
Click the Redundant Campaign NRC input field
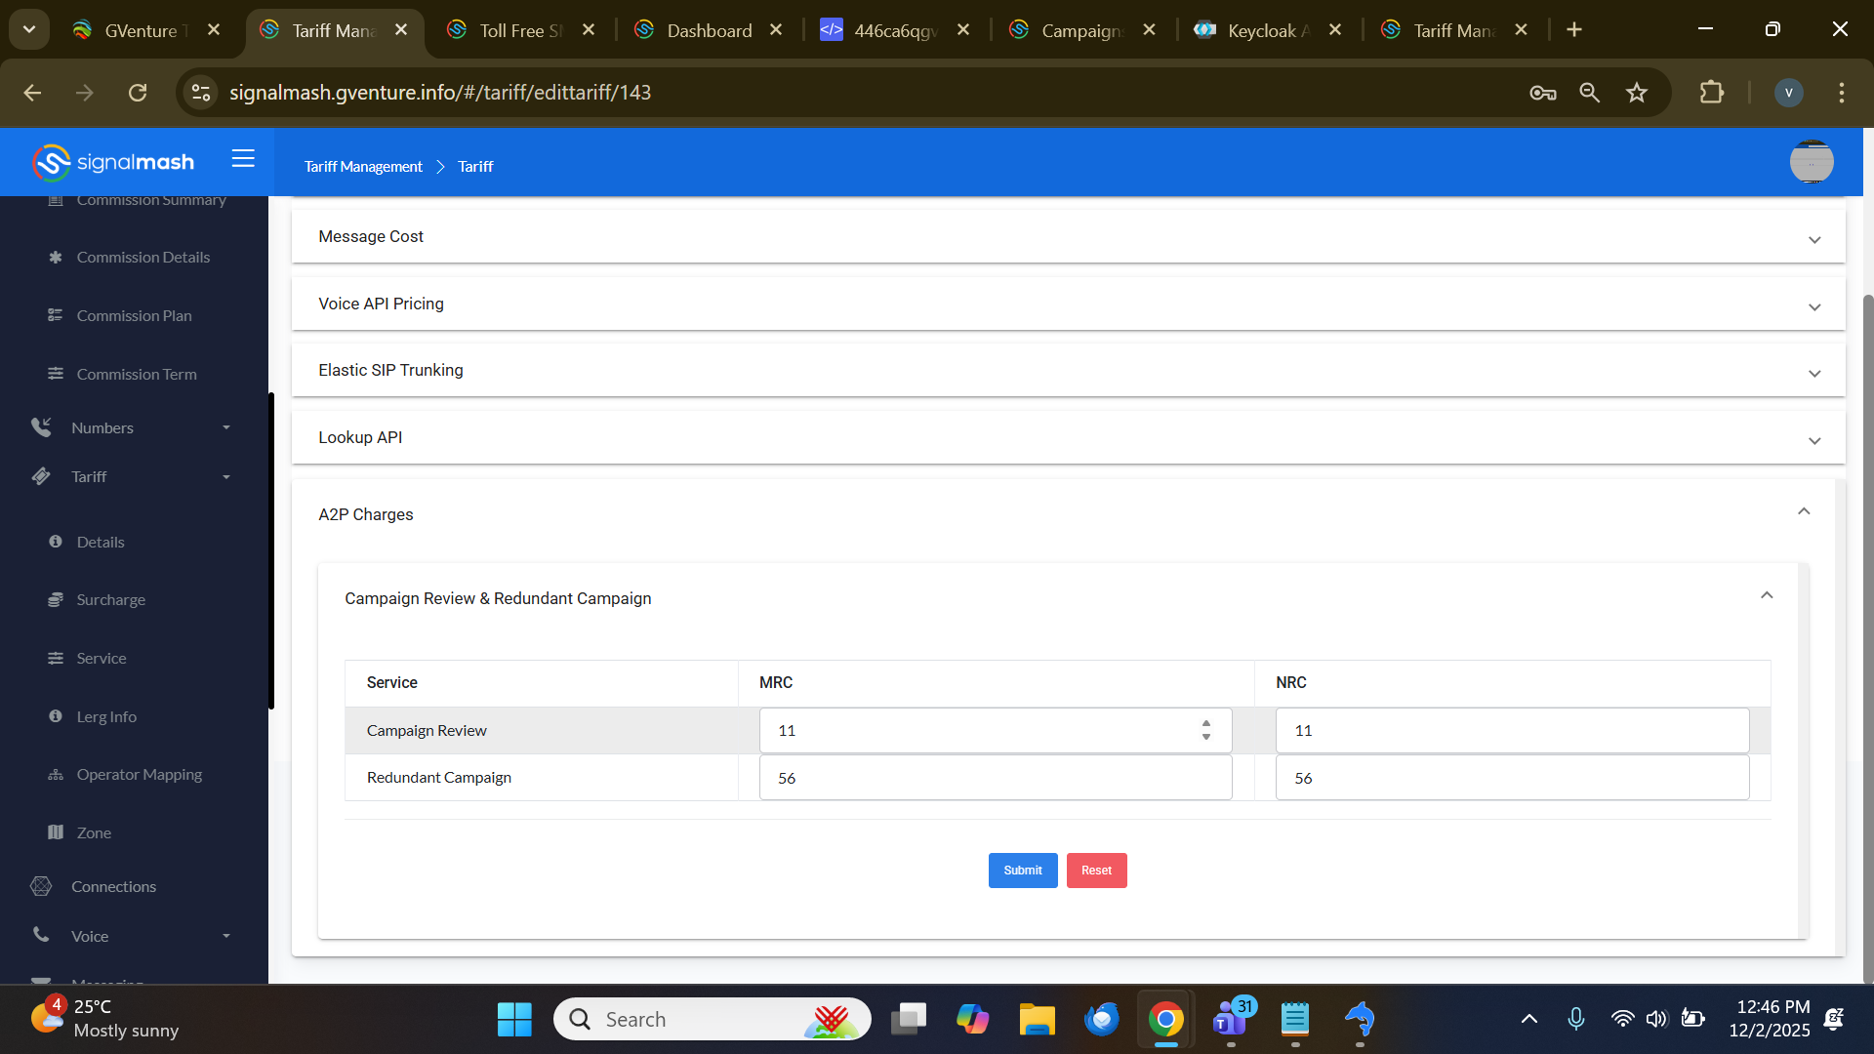tap(1511, 778)
